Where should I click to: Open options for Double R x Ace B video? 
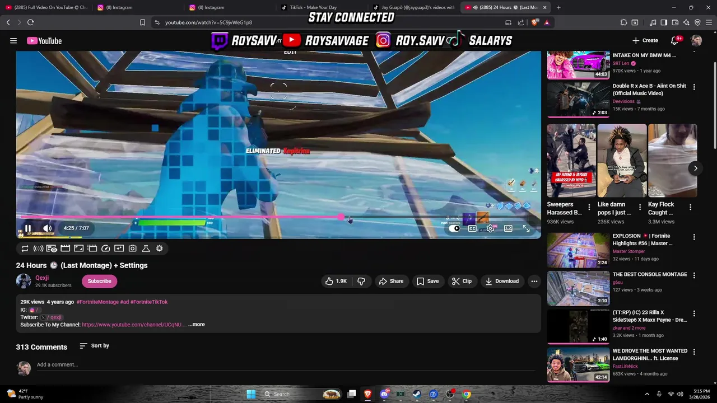[694, 87]
